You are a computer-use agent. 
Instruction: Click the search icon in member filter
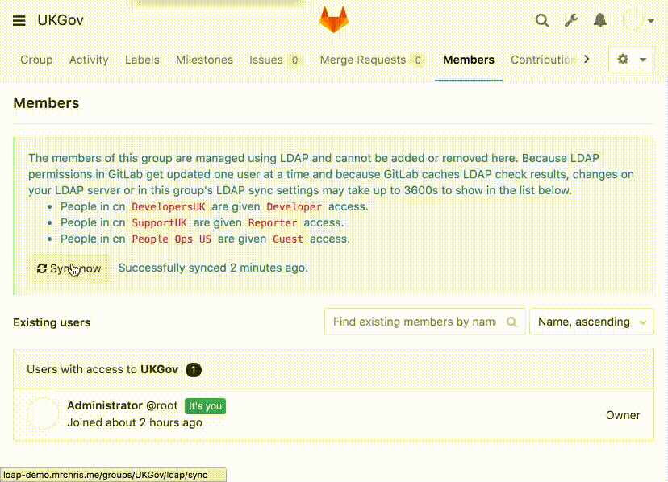pos(511,322)
